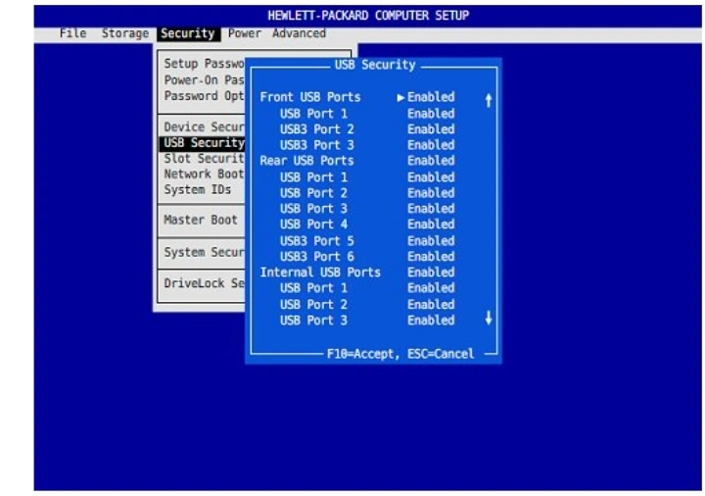Image resolution: width=705 pixels, height=496 pixels.
Task: Open the Power menu
Action: [x=244, y=33]
